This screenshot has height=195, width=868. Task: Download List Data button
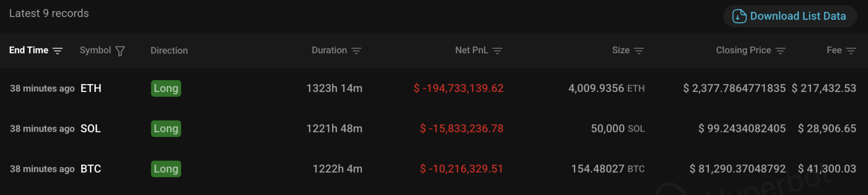790,16
